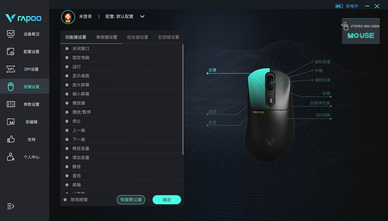Select the VT3PRO MAX MOUSE device card
Screen dimensions: 388x221
pos(361,31)
